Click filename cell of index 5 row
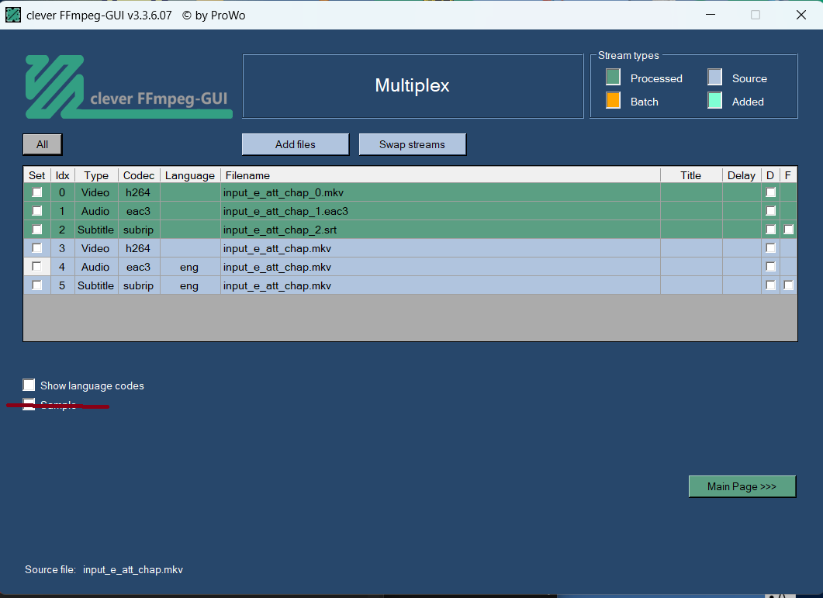This screenshot has height=598, width=823. [x=441, y=285]
